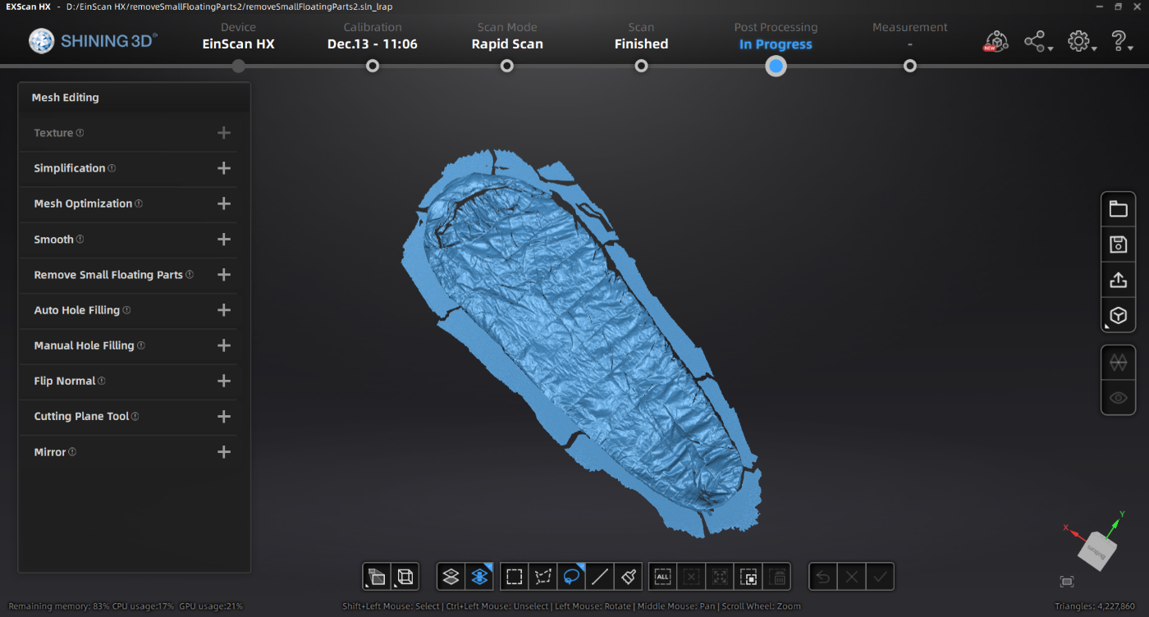The width and height of the screenshot is (1149, 617).
Task: Expand the Flip Normal section
Action: pyautogui.click(x=224, y=381)
